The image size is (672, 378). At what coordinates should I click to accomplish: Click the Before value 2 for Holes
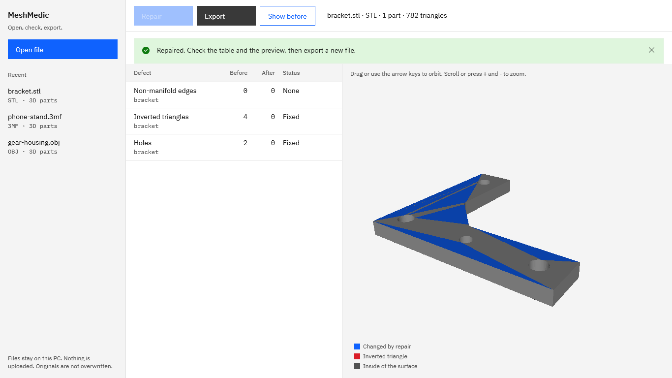coord(245,143)
